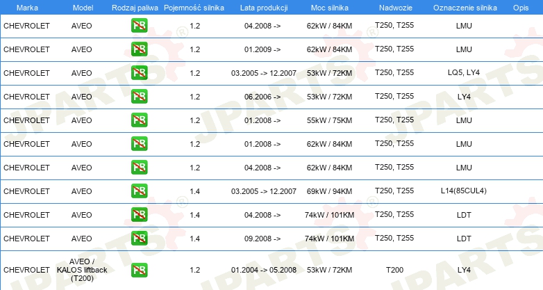543x290 pixels.
Task: Click the fuel icon in the LQ5, LY4 row
Action: [x=139, y=73]
